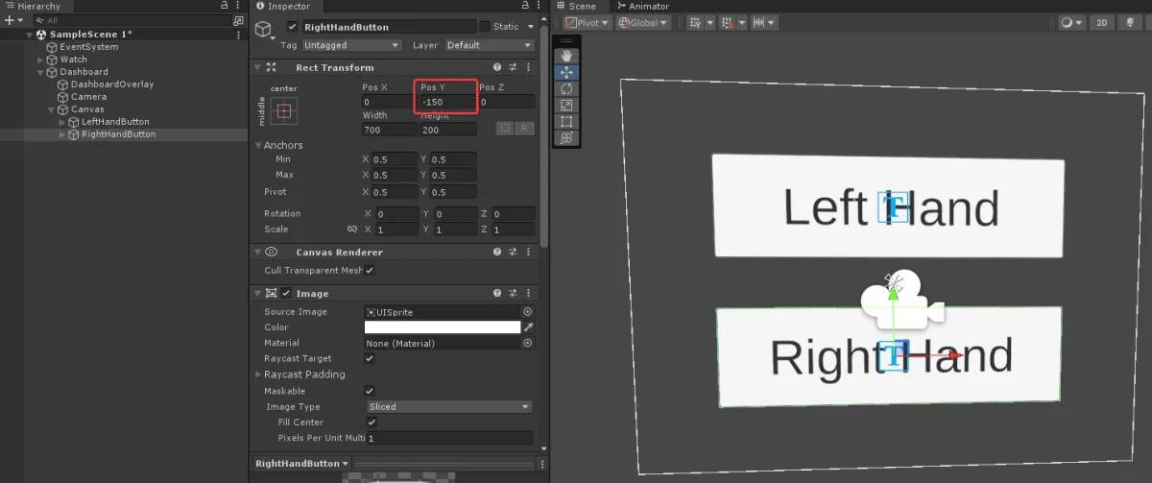The width and height of the screenshot is (1152, 483).
Task: Click the white Color swatch in Image
Action: (443, 327)
